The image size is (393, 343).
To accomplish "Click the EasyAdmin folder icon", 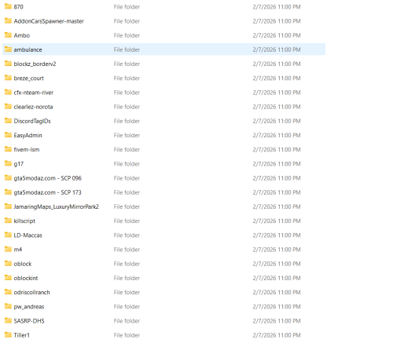I will coord(8,135).
